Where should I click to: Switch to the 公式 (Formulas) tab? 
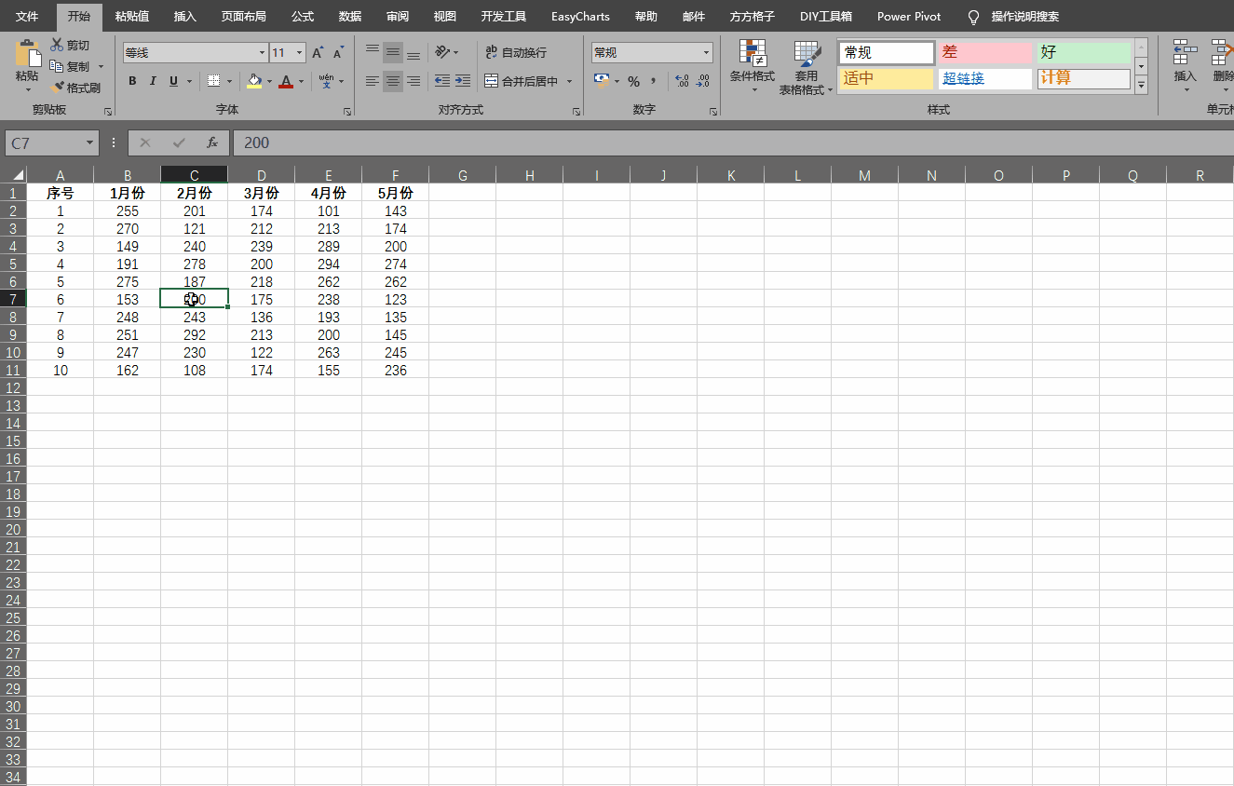point(302,17)
